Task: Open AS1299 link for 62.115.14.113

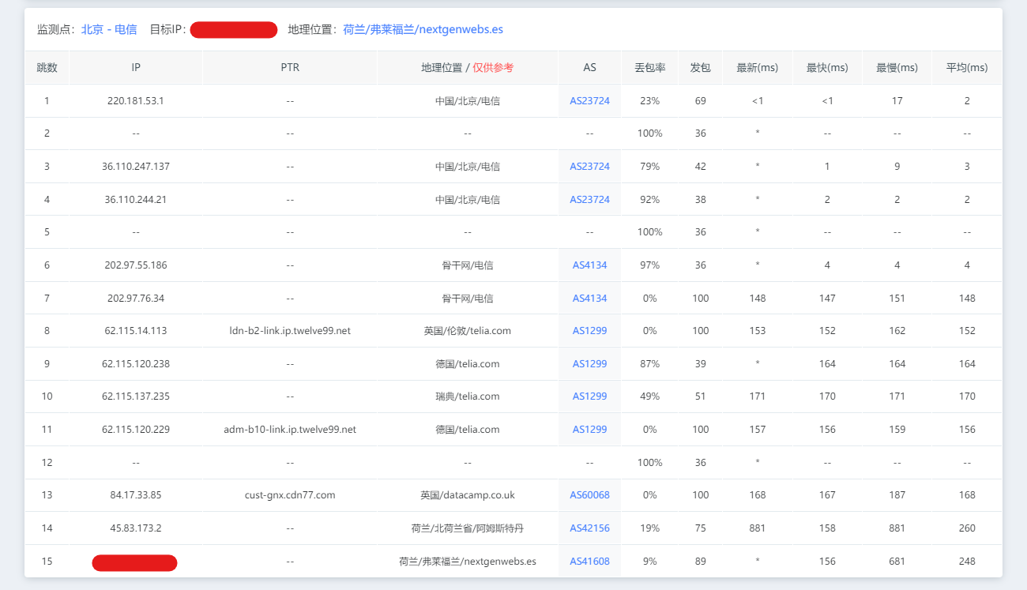Action: click(x=589, y=331)
